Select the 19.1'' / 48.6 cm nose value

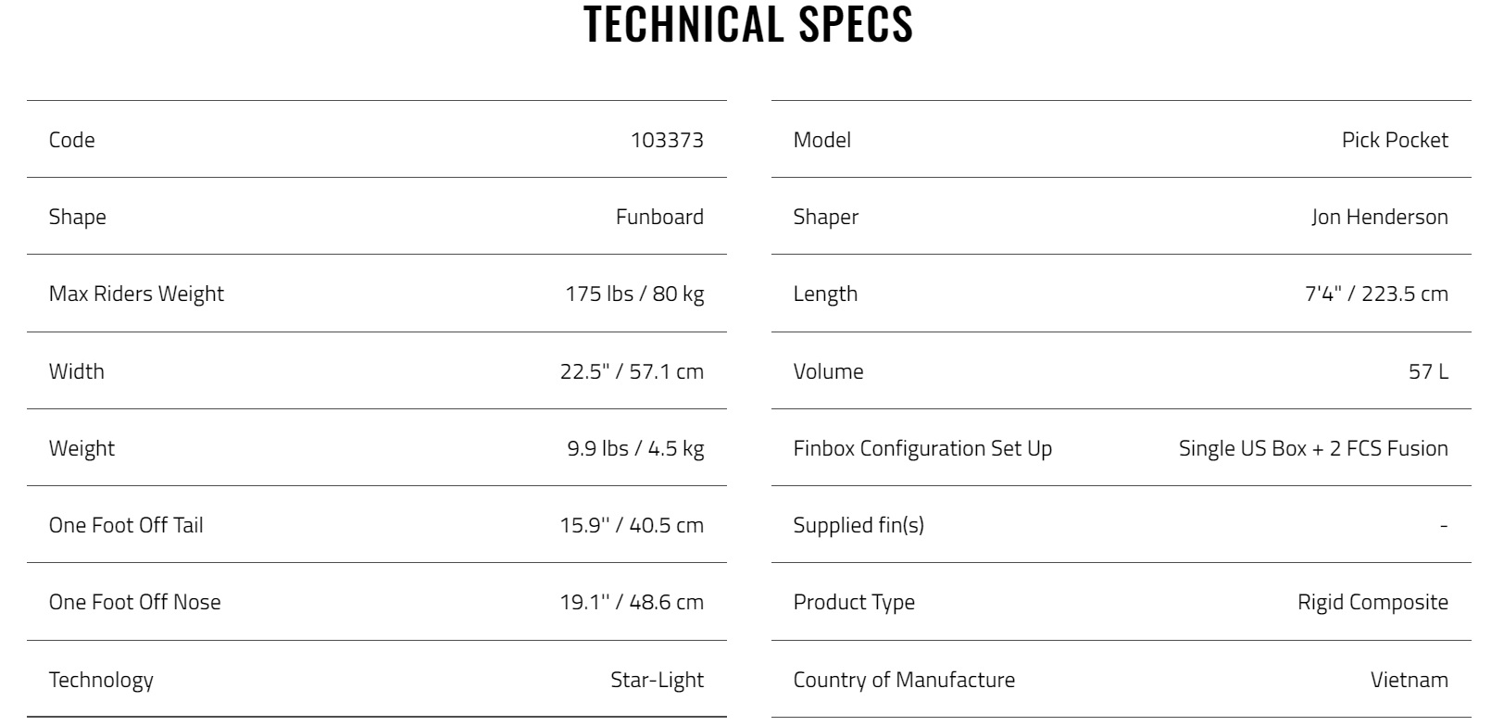632,602
